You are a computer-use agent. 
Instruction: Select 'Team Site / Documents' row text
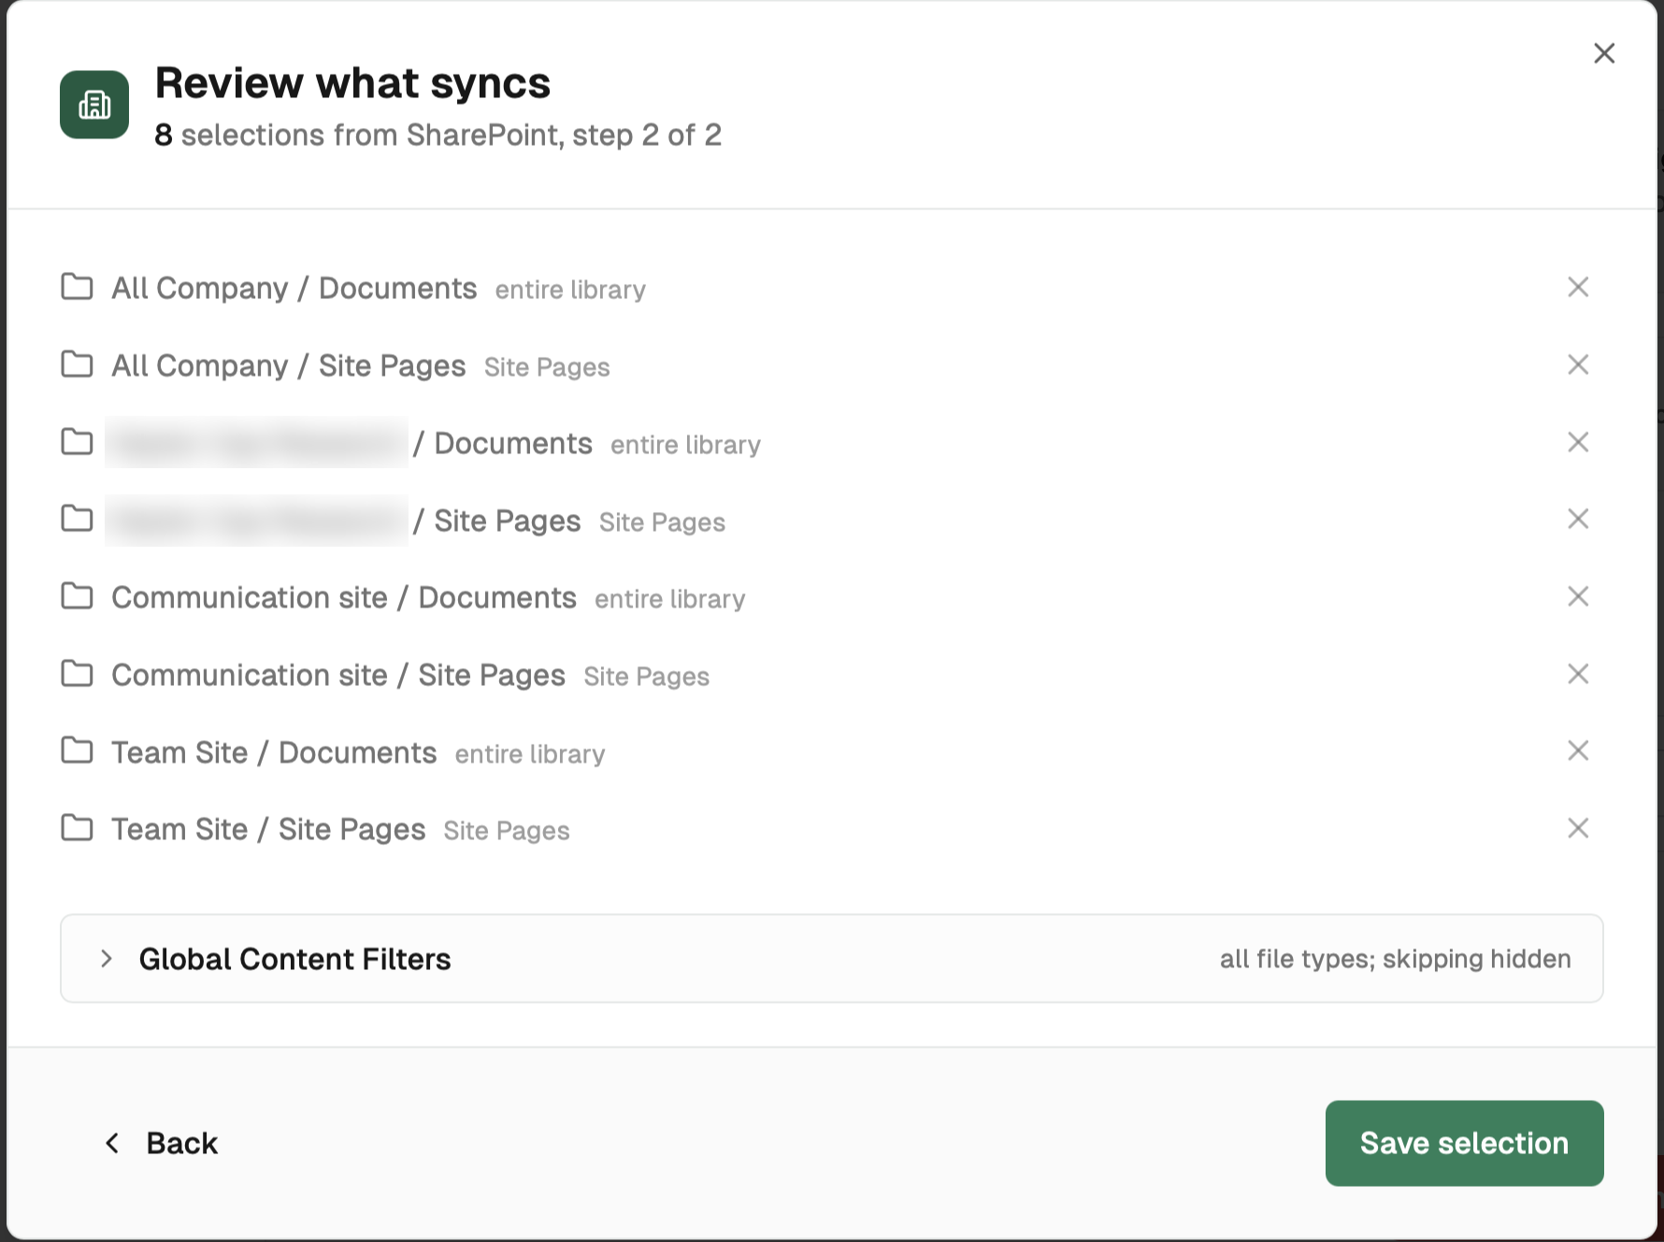274,752
